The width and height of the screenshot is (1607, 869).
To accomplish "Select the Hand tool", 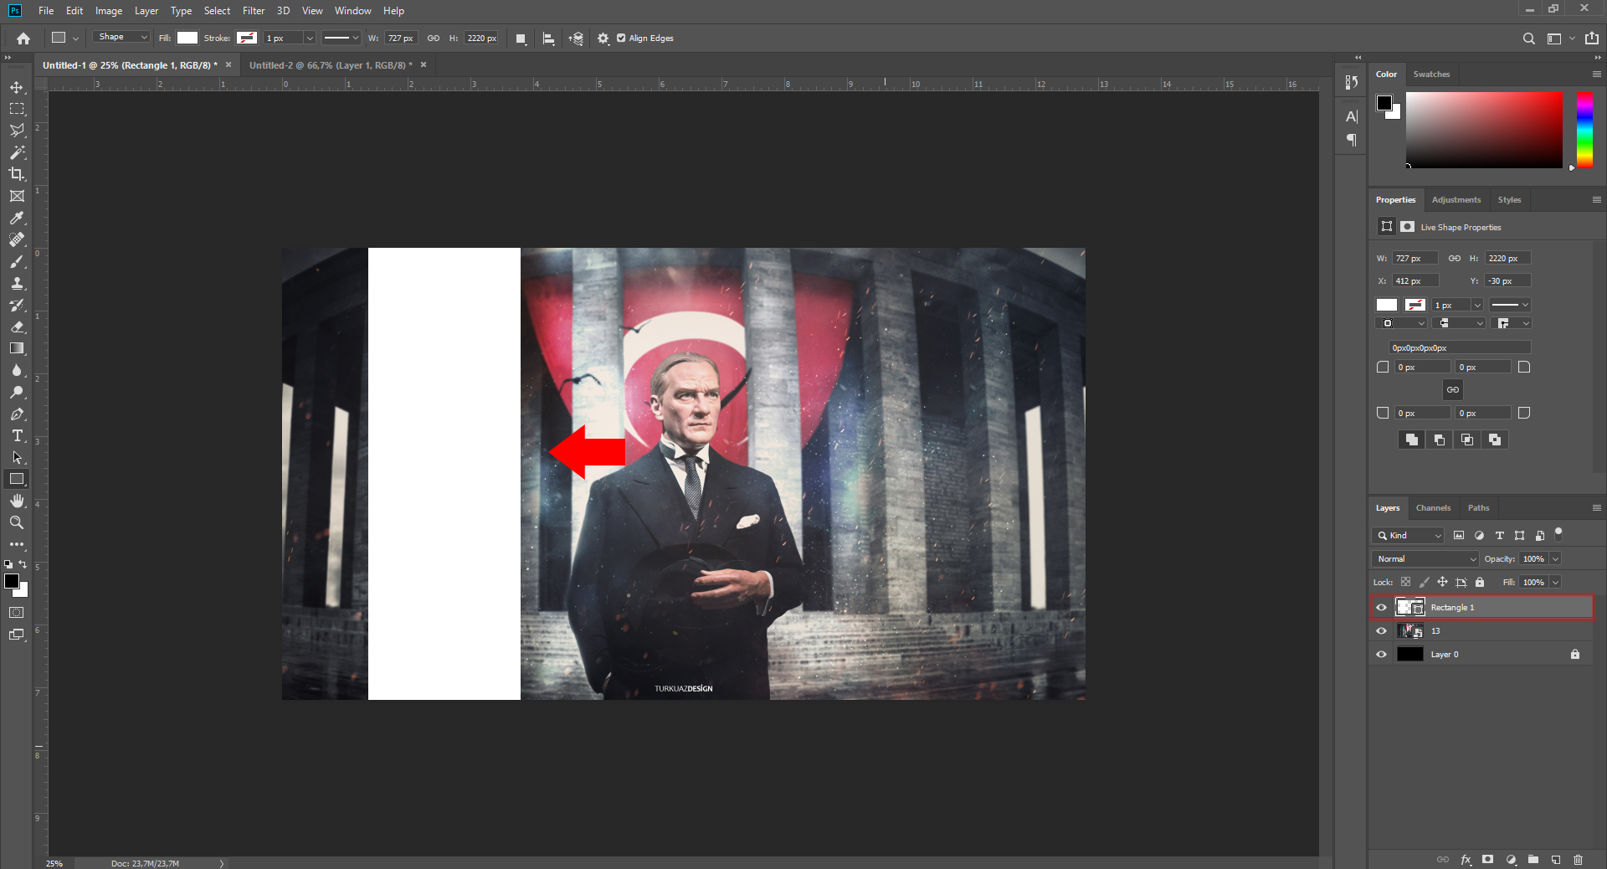I will [x=17, y=501].
